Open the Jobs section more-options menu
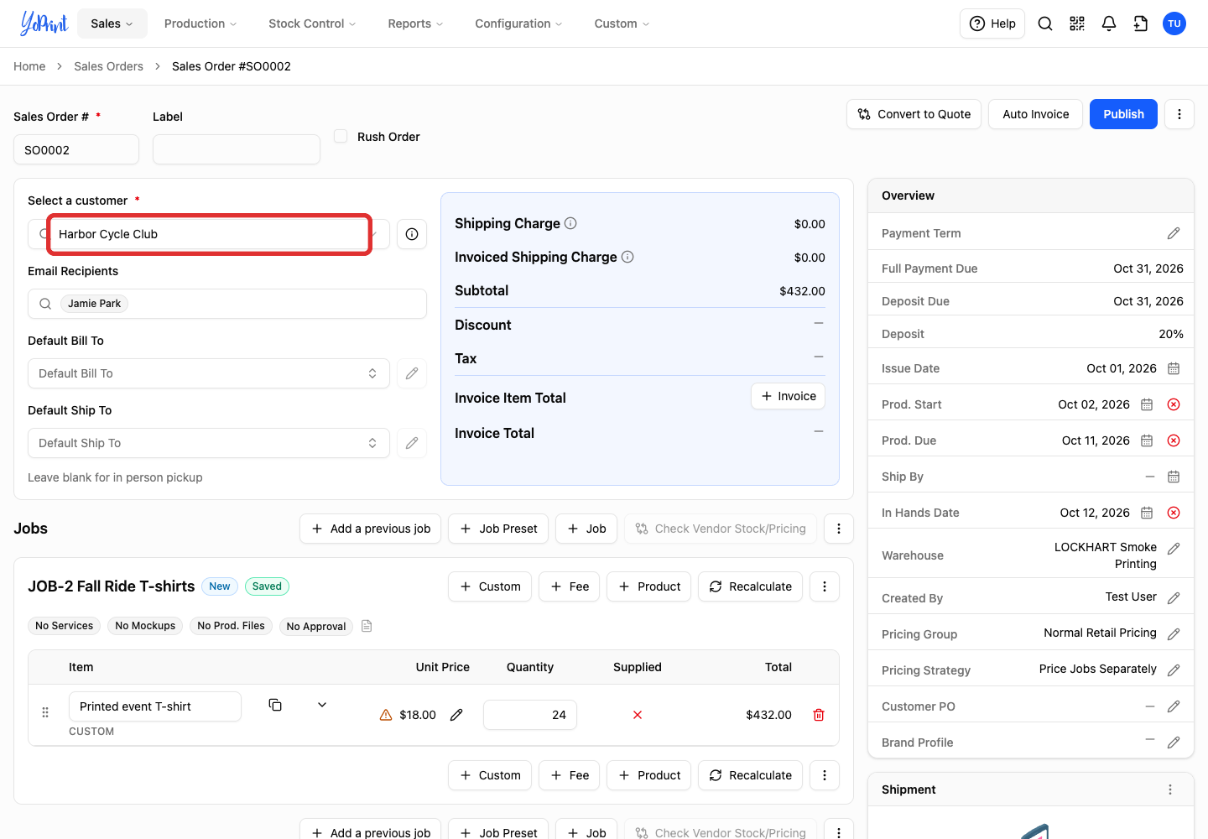The width and height of the screenshot is (1208, 839). [x=839, y=529]
